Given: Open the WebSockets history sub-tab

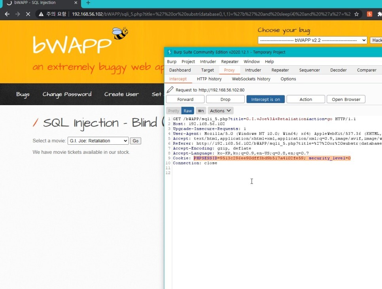Looking at the screenshot, I should pos(251,79).
